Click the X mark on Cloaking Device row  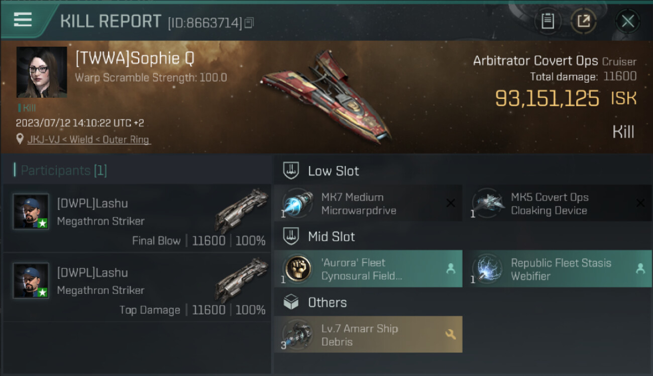640,203
